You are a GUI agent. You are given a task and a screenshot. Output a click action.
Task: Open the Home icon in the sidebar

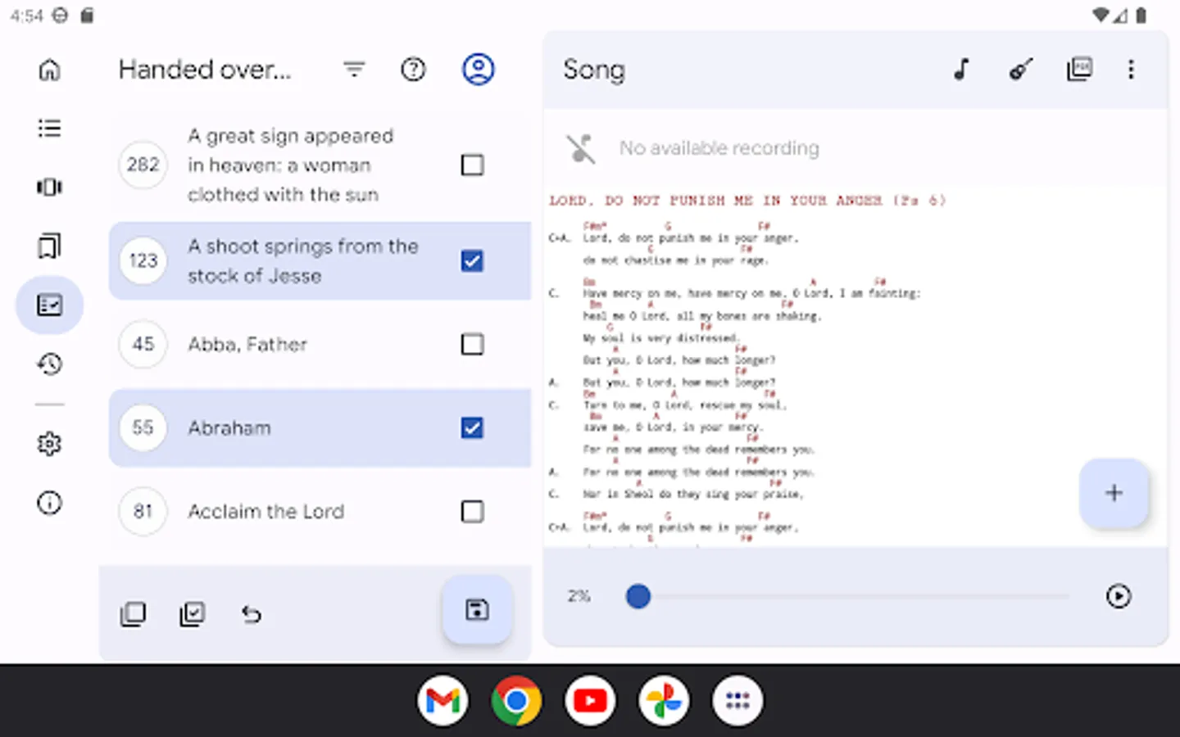(x=49, y=70)
